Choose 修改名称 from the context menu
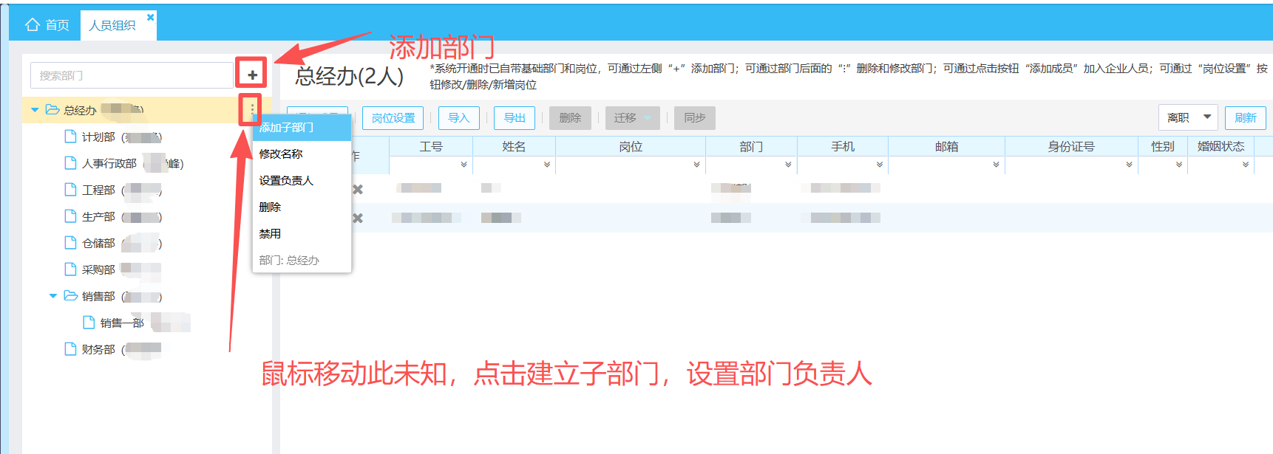This screenshot has height=454, width=1273. pyautogui.click(x=302, y=154)
